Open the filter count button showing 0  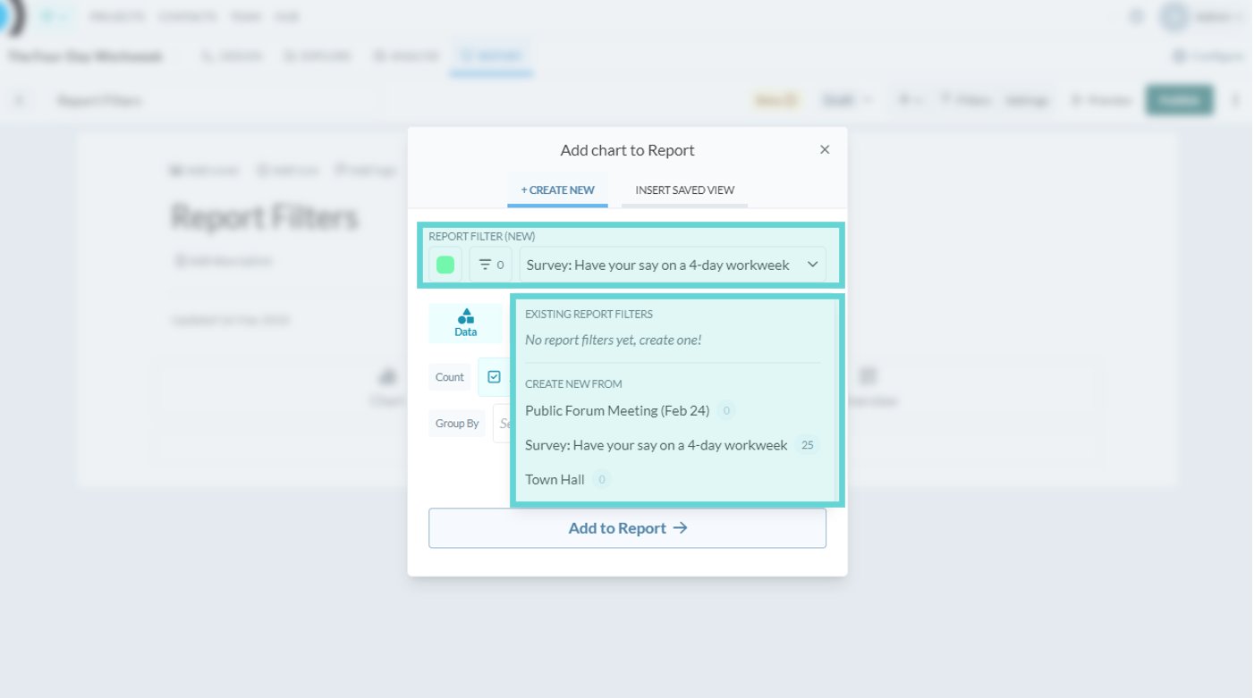point(491,265)
